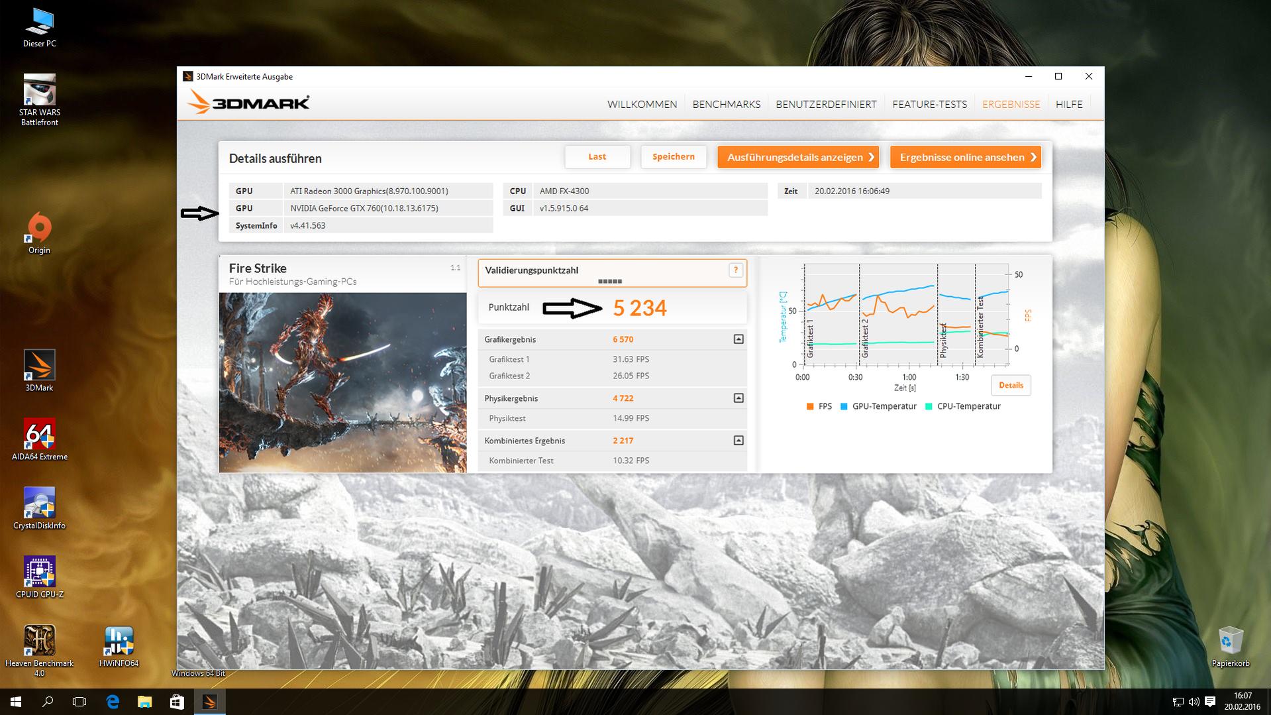Open the Origin desktop shortcut
Viewport: 1271px width, 715px height.
pos(40,233)
